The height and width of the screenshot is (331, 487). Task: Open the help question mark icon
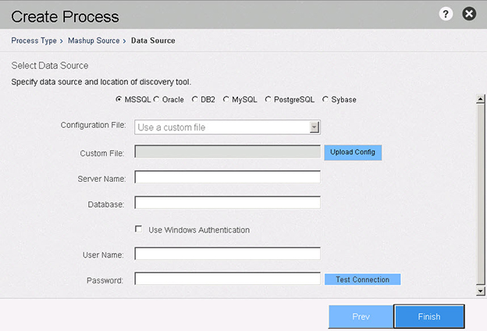tap(446, 14)
